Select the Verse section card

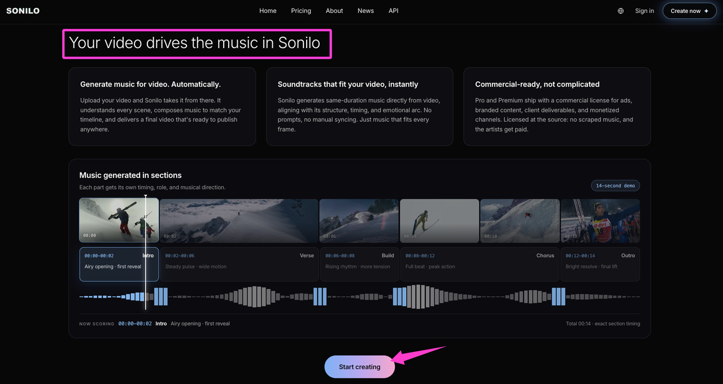(x=239, y=264)
